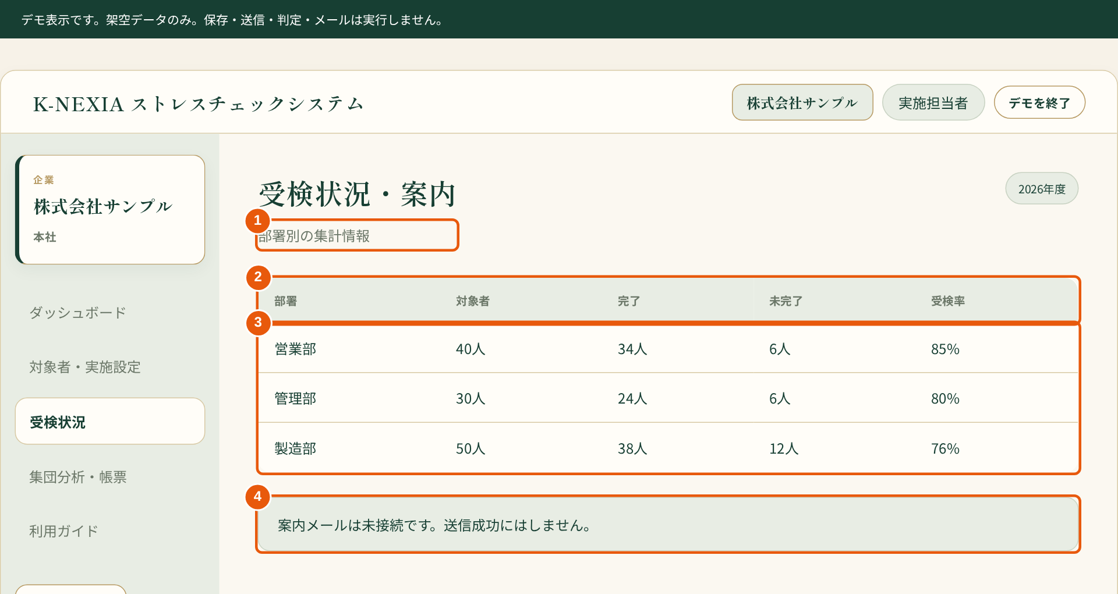Image resolution: width=1118 pixels, height=594 pixels.
Task: Open 利用ガイド in the sidebar
Action: pos(109,531)
